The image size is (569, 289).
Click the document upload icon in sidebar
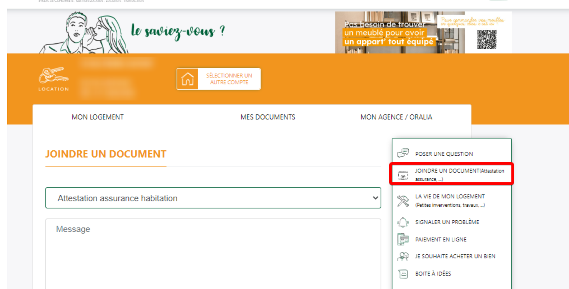(x=403, y=175)
